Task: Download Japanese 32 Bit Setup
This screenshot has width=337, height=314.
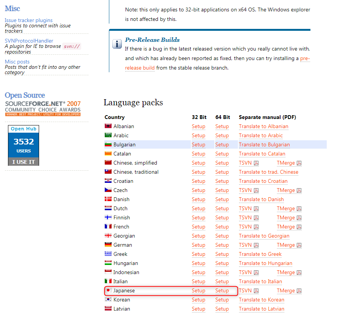Action: tap(198, 290)
